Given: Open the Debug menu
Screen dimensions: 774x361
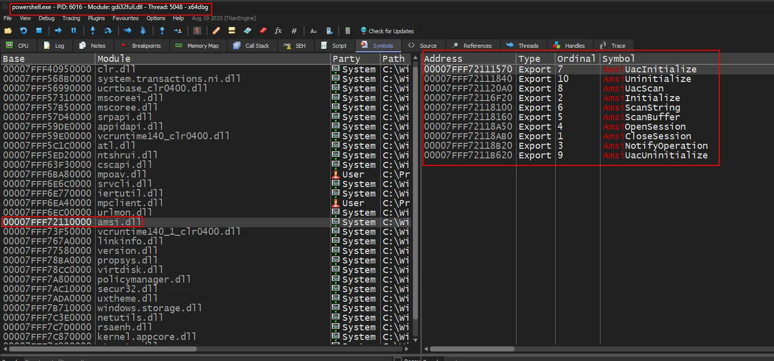Looking at the screenshot, I should [46, 18].
